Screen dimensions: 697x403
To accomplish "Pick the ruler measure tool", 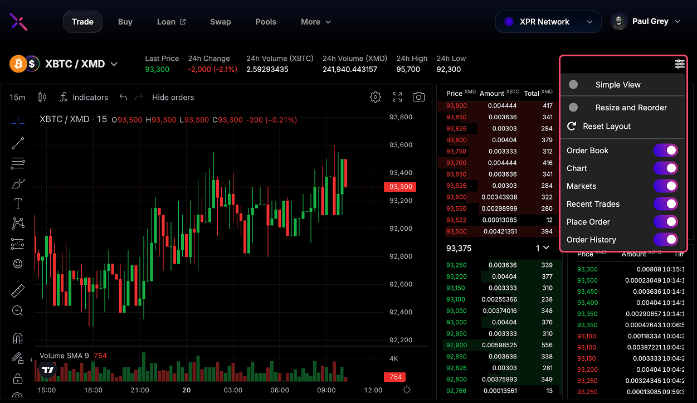I will pyautogui.click(x=18, y=291).
